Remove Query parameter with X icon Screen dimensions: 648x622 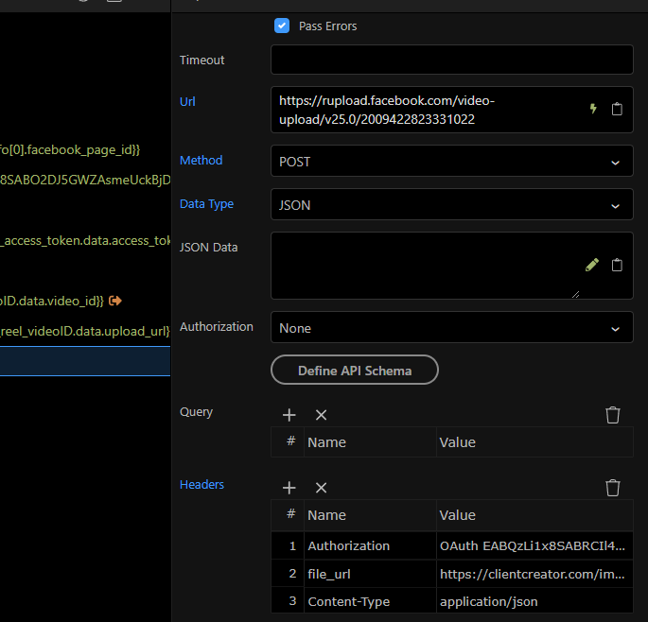click(x=321, y=415)
